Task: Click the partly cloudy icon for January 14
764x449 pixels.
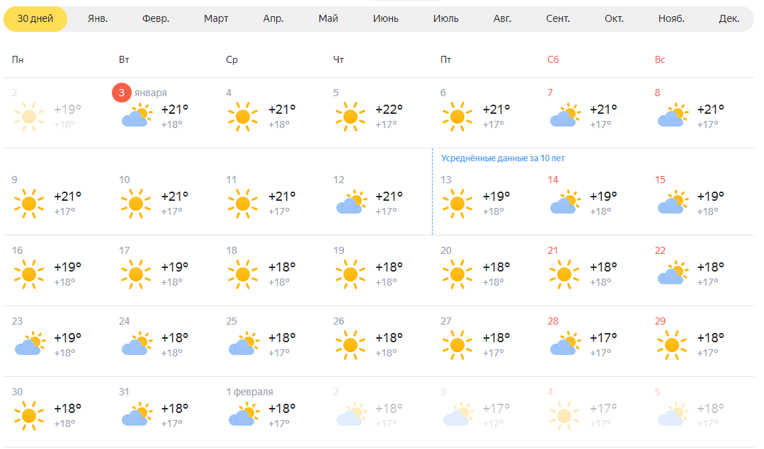Action: (x=564, y=203)
